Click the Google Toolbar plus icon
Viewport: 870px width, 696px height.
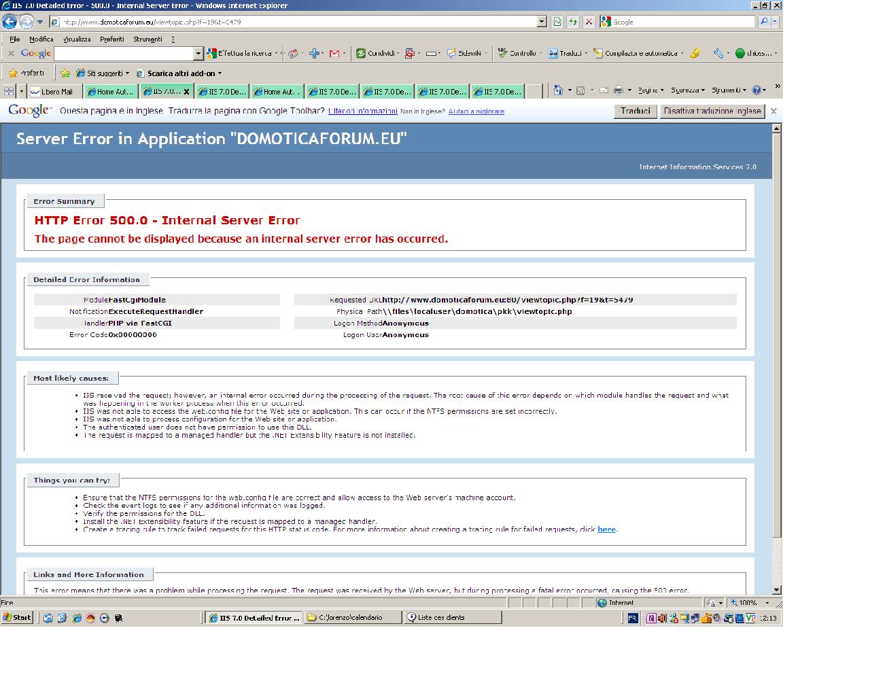314,53
